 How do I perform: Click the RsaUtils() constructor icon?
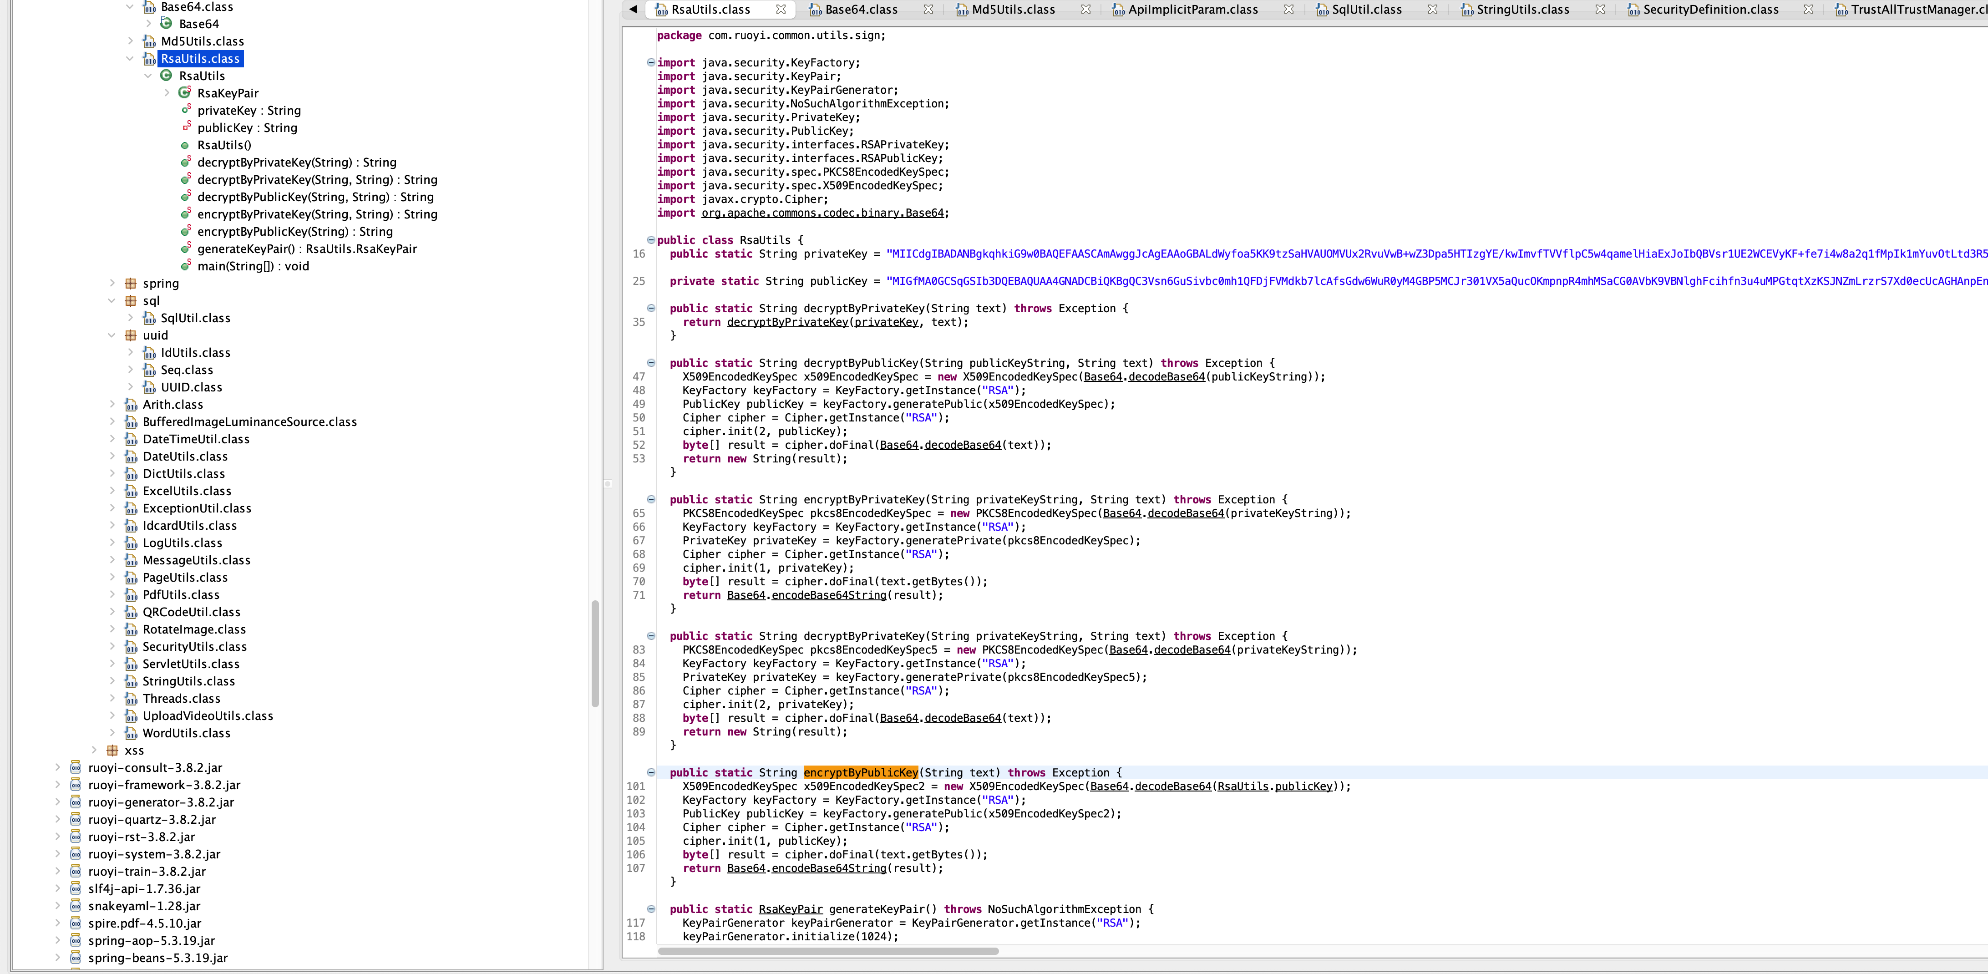click(184, 145)
